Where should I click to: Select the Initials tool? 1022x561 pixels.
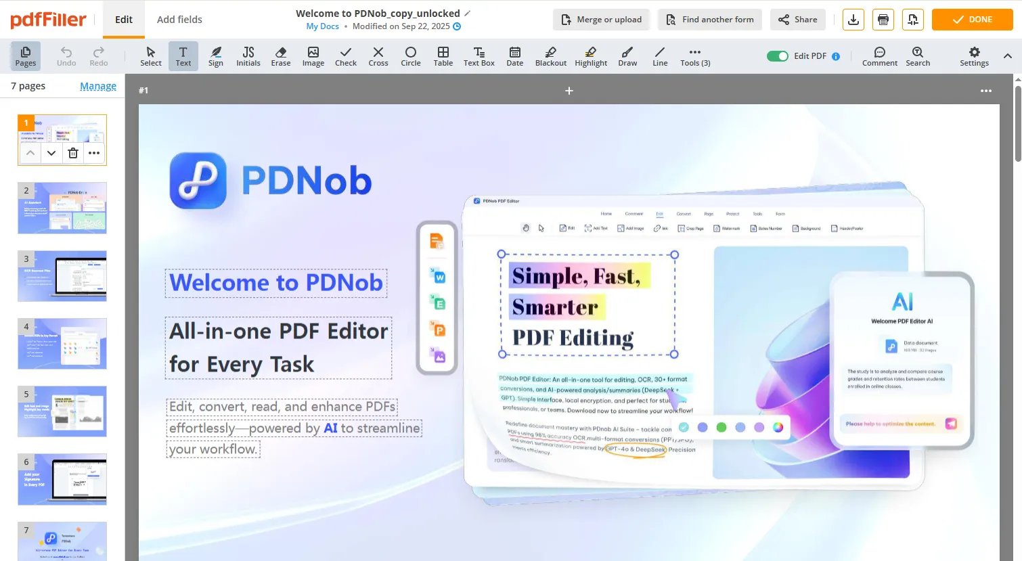(x=248, y=56)
